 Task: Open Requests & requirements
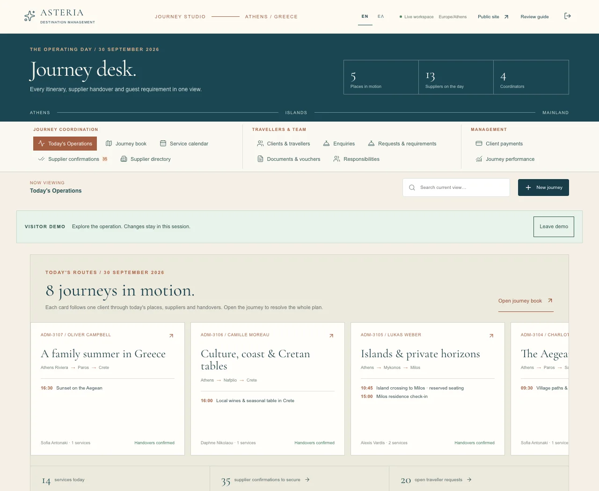(x=402, y=144)
